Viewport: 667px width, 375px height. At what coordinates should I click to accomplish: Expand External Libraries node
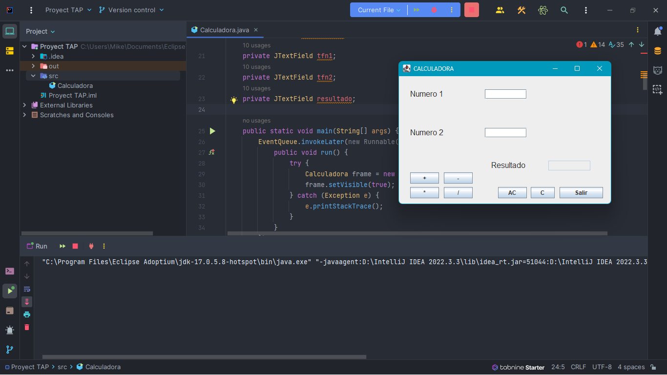click(x=24, y=105)
